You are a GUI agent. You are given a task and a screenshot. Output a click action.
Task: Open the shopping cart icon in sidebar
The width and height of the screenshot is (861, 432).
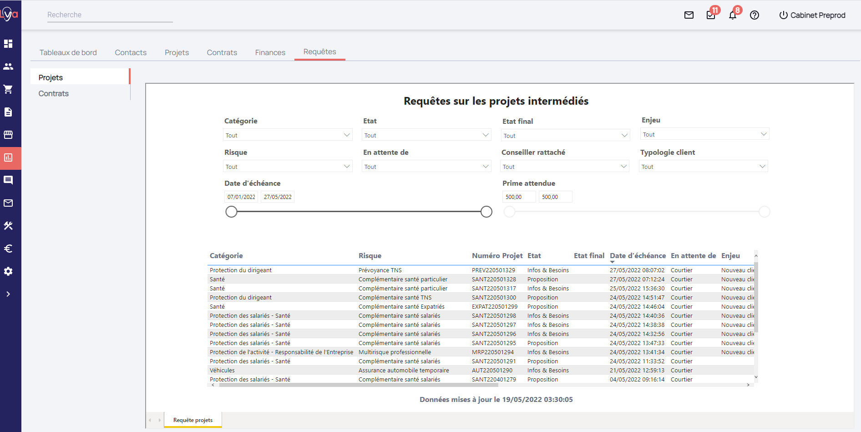[x=8, y=89]
